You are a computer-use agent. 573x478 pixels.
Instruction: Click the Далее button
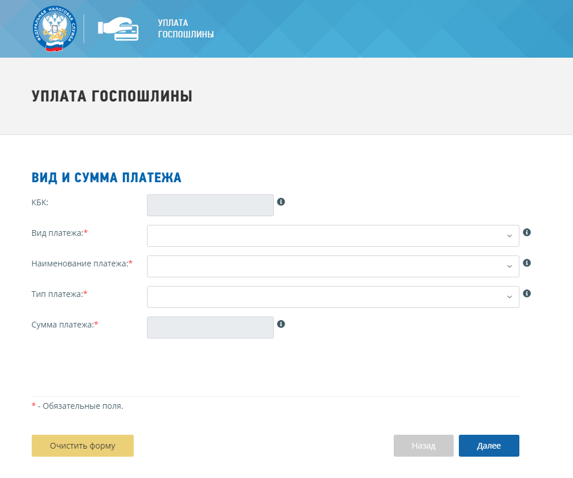point(489,446)
